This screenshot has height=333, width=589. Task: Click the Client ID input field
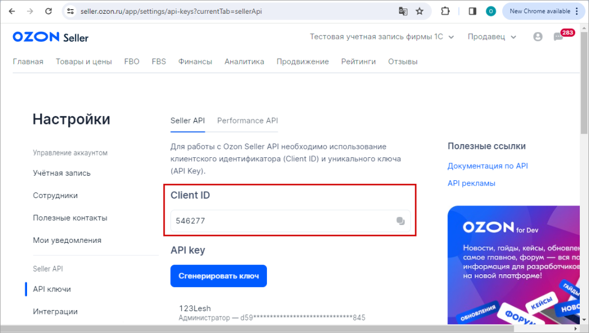[x=290, y=221]
